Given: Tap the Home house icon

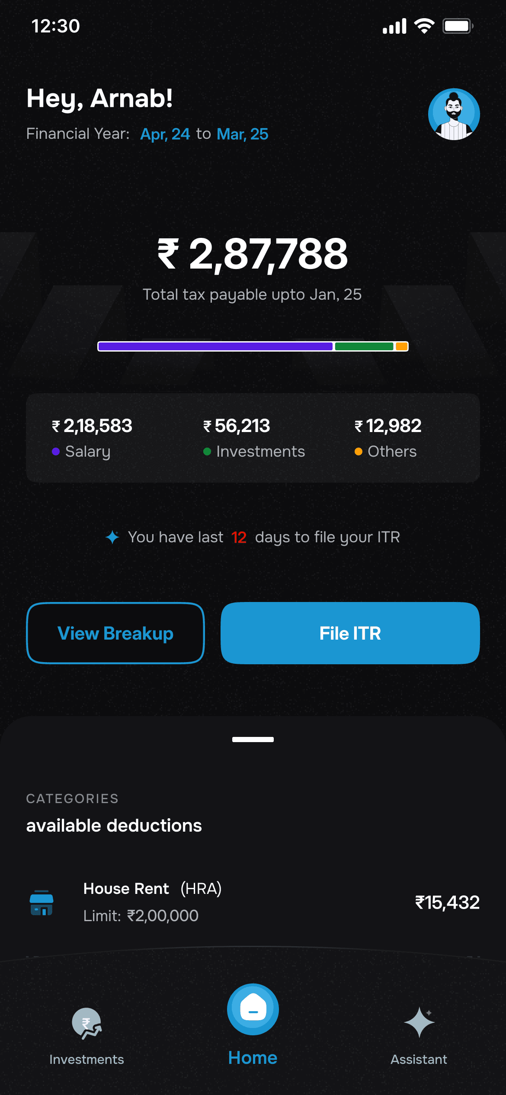Looking at the screenshot, I should point(253,1009).
